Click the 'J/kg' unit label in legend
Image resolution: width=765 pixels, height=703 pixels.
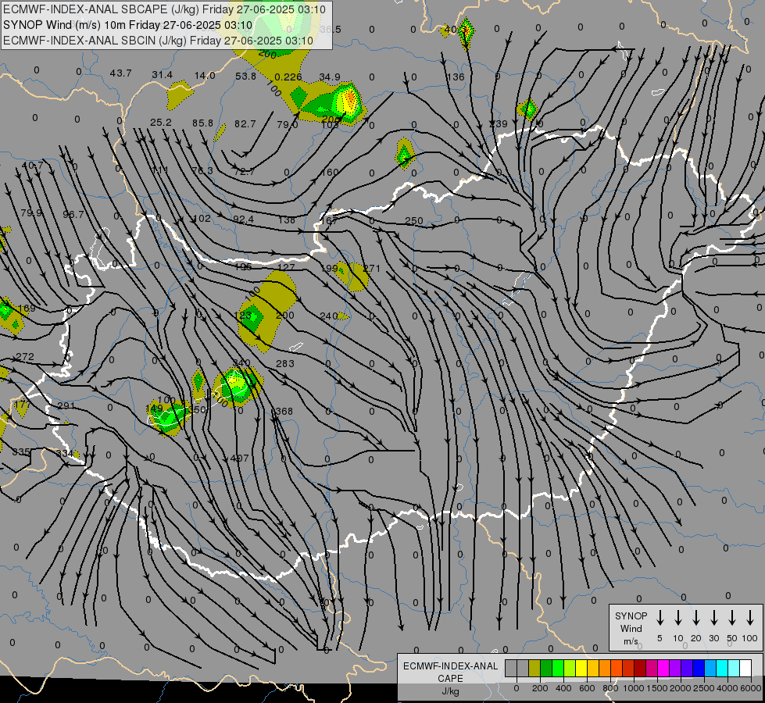(x=450, y=691)
